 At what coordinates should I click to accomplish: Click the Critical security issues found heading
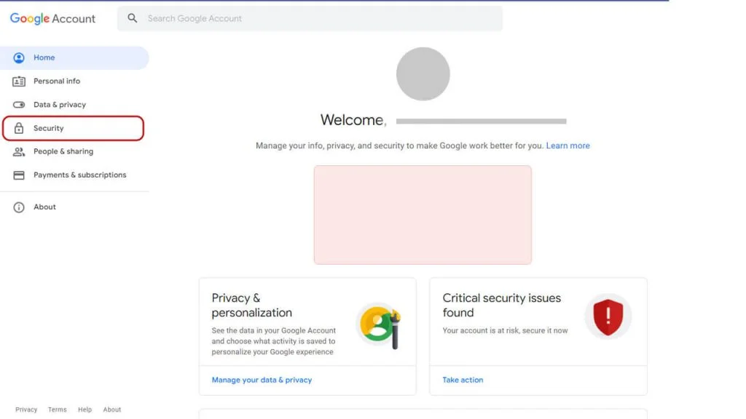[501, 306]
